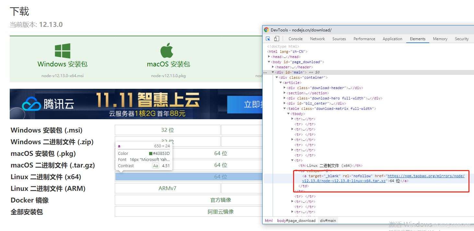Screen dimensions: 474x231
Task: Expand the download-hero full-width div
Action: [285, 98]
